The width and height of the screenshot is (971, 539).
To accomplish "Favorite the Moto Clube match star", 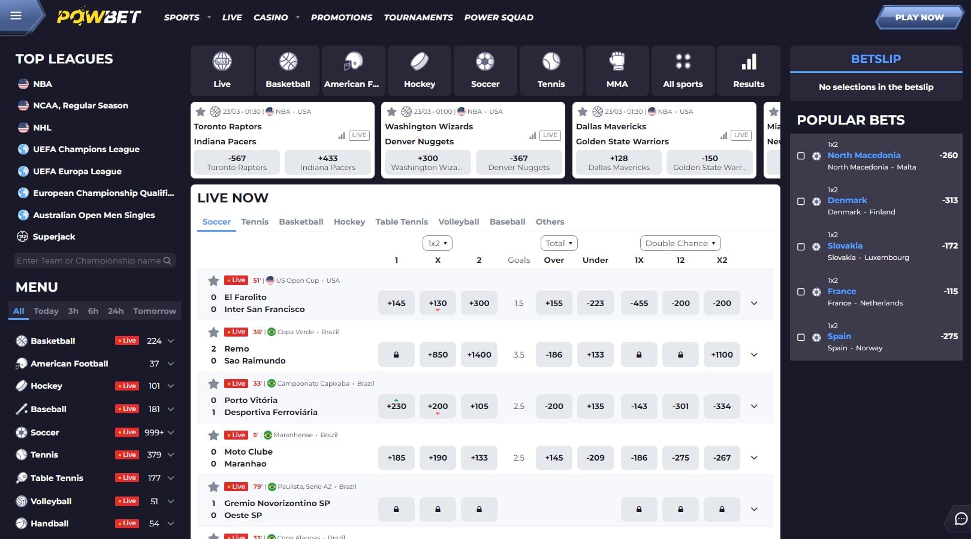I will tap(213, 435).
